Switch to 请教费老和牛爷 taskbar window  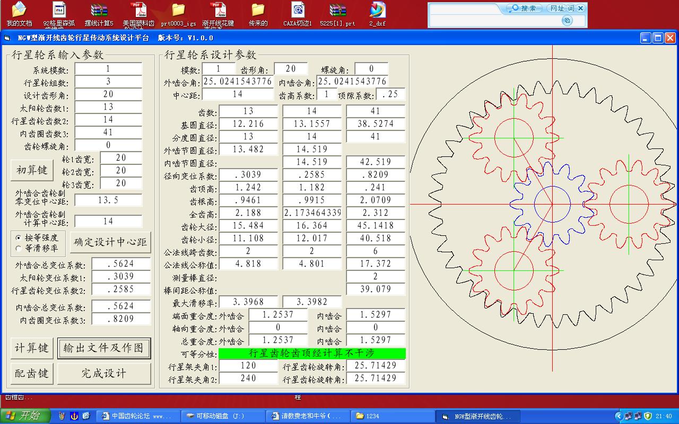pos(307,416)
